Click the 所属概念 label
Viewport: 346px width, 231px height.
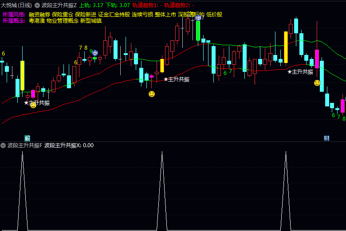pos(14,21)
